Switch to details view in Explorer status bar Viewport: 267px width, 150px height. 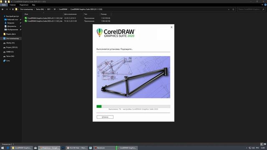tap(262, 144)
